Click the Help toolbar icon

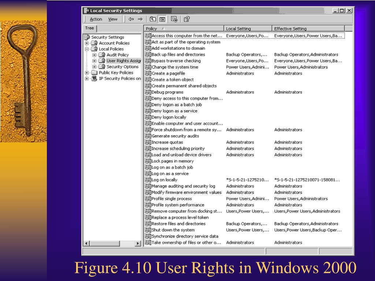tap(186, 19)
